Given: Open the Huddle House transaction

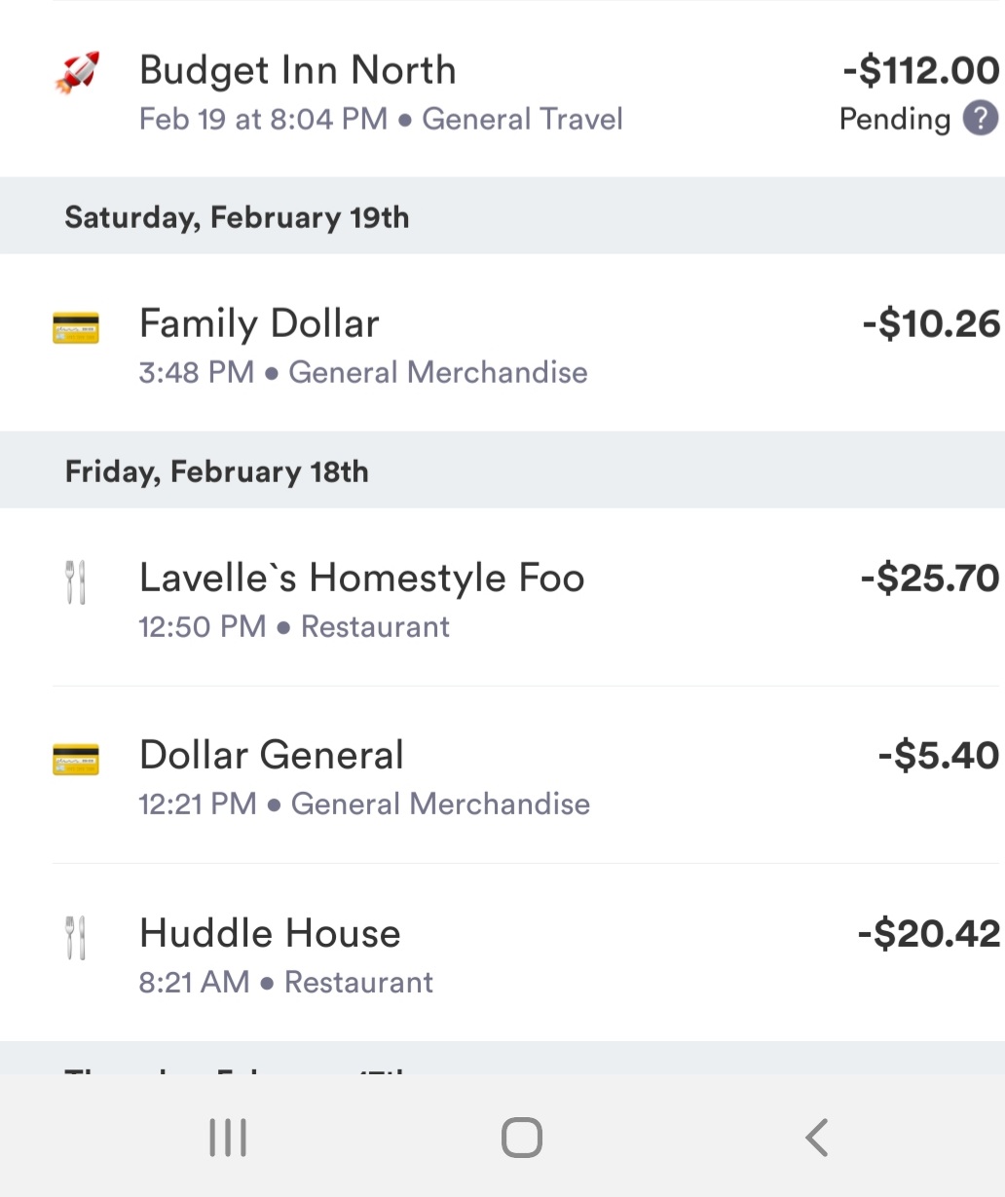Looking at the screenshot, I should point(270,934).
